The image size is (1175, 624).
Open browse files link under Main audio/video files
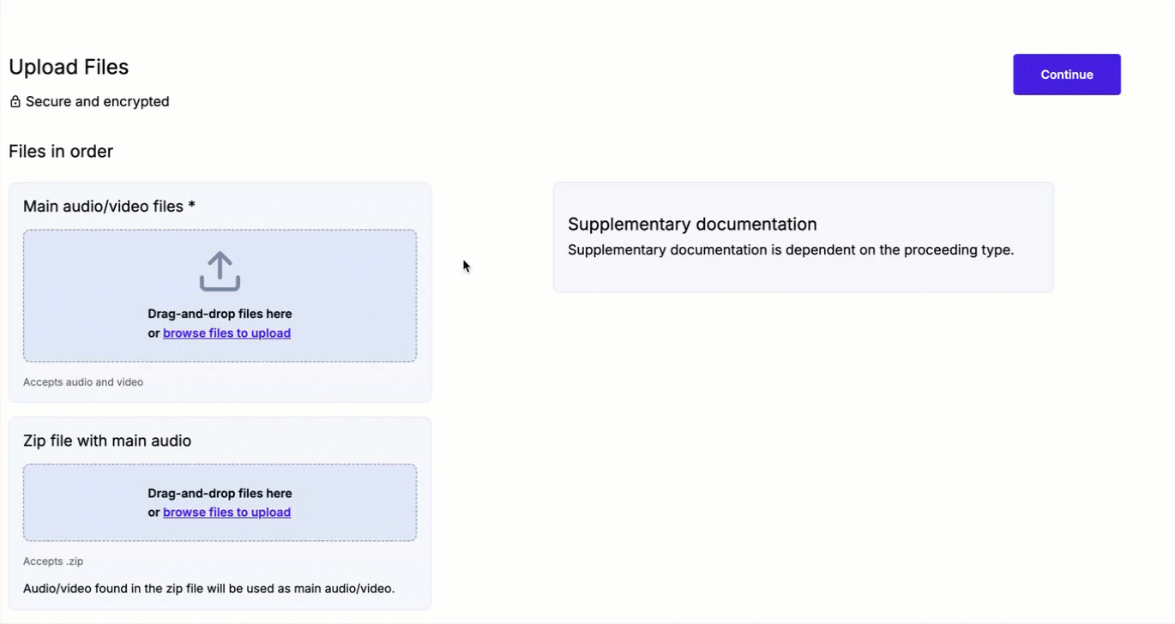226,333
